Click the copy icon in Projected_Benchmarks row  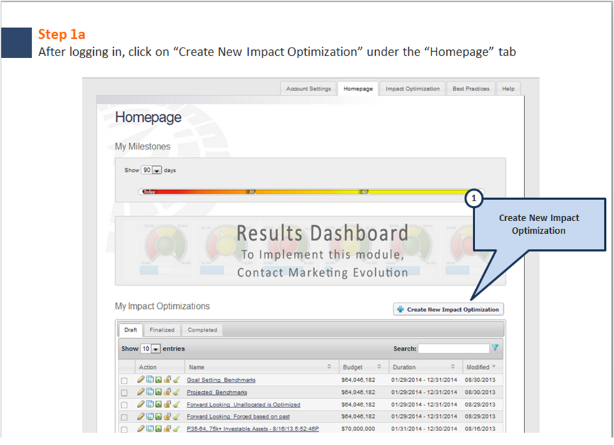point(150,392)
